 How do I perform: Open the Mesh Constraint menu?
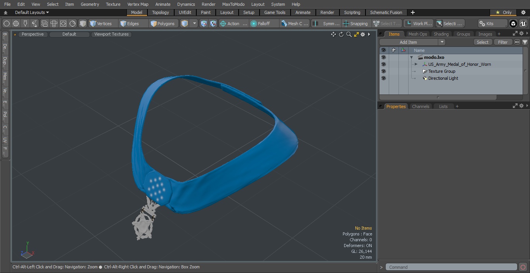[295, 24]
